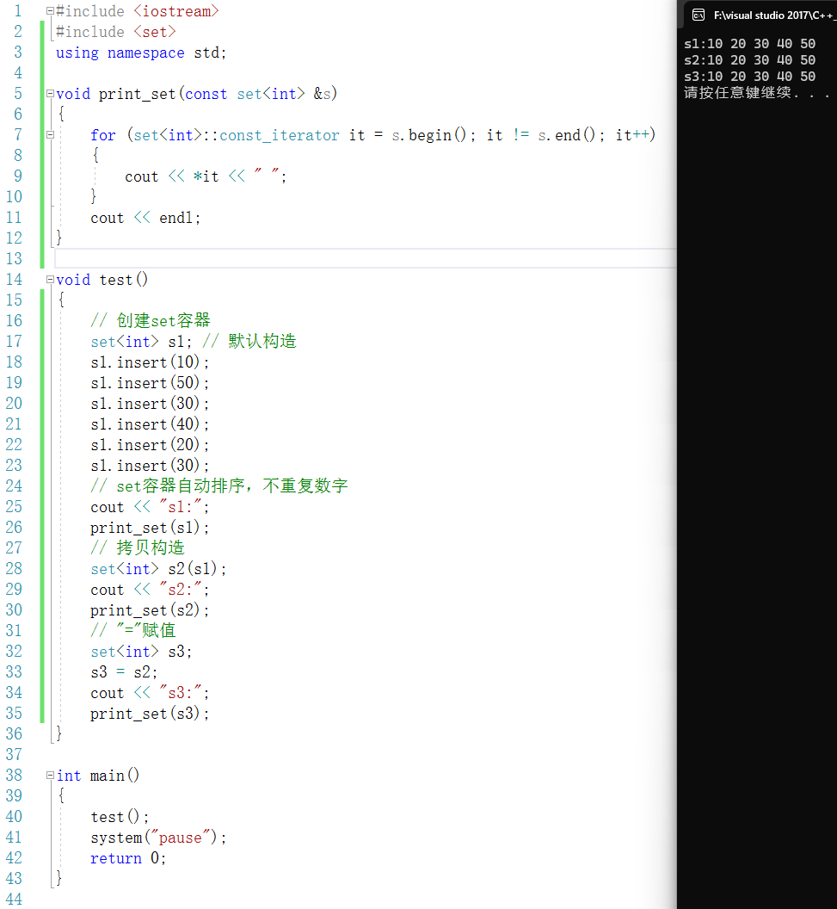Viewport: 837px width, 909px height.
Task: Click on '#include <iostream>' text
Action: coord(138,11)
